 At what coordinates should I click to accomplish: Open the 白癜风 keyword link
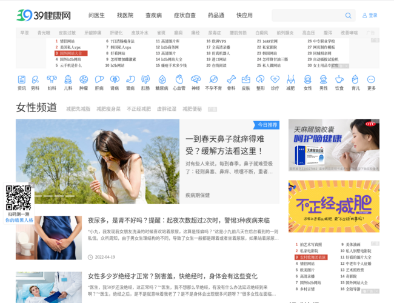(x=262, y=33)
